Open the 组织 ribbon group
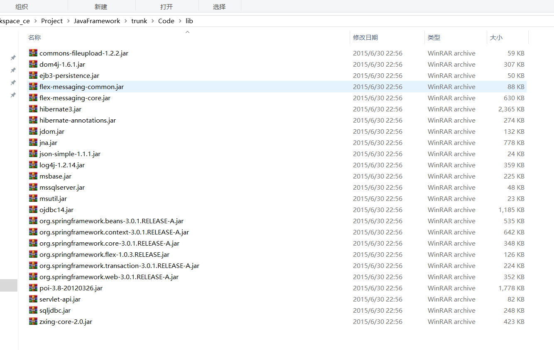Screen dimensions: 554x350 tap(22, 7)
